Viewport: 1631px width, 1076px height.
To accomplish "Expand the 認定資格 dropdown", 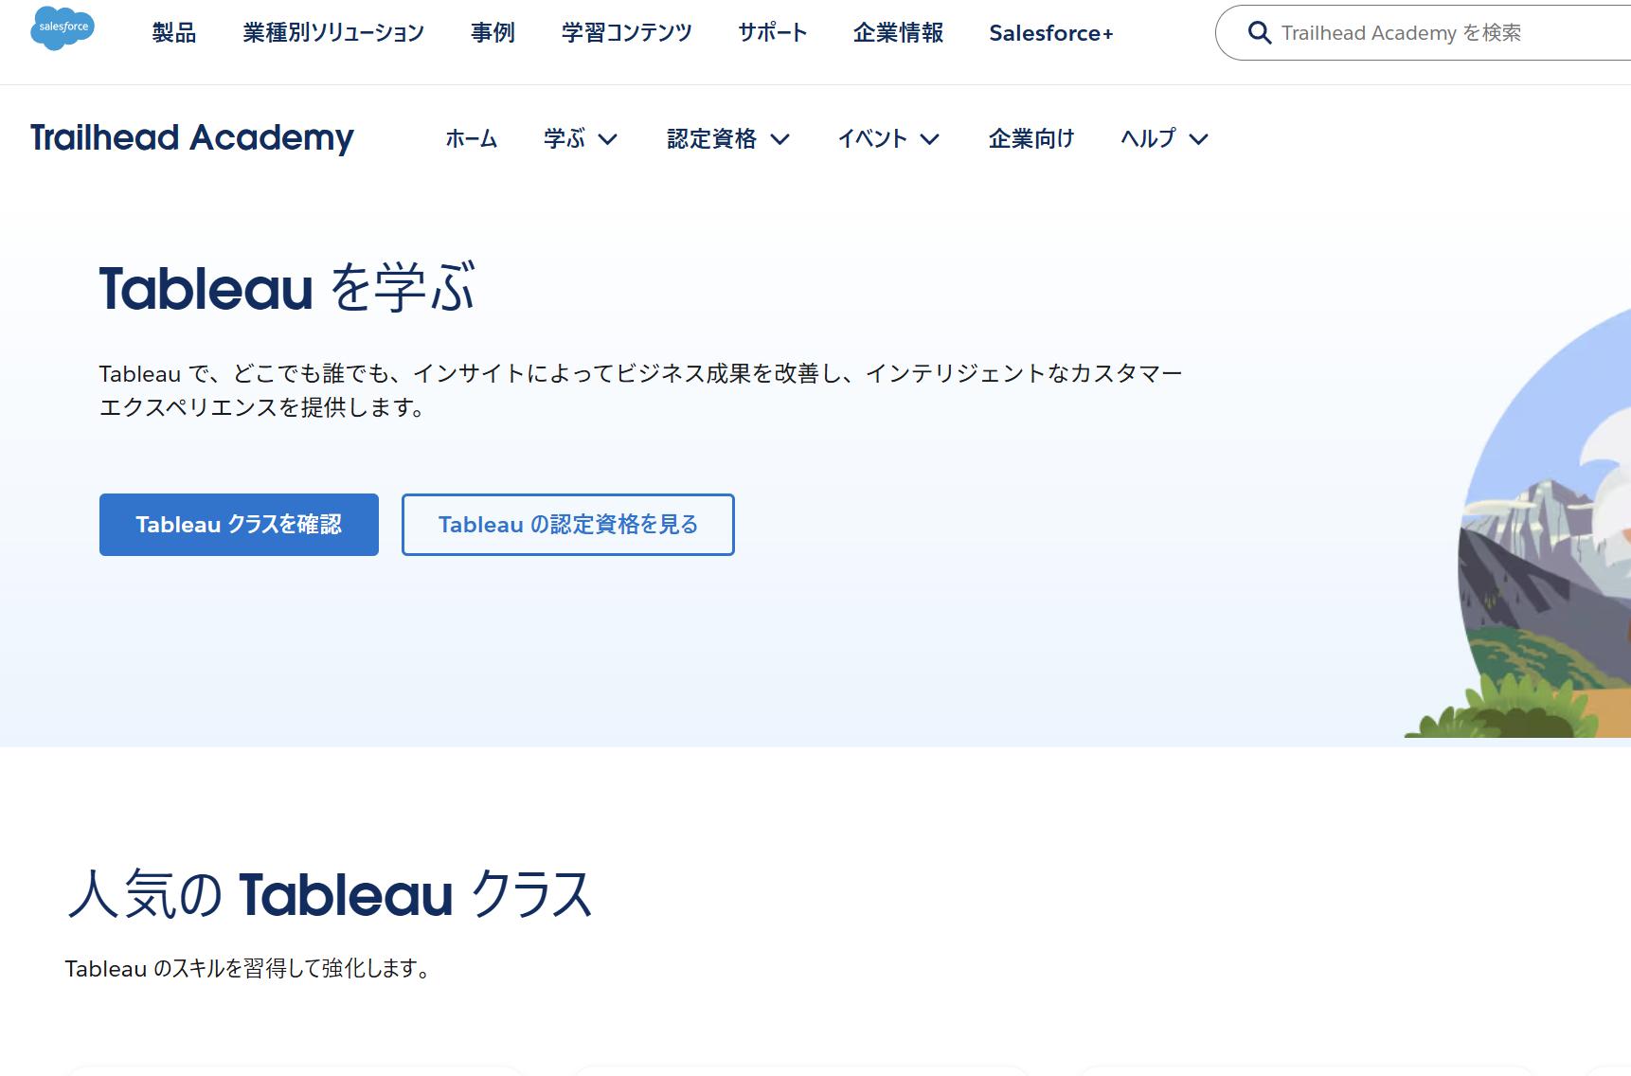I will click(x=728, y=139).
